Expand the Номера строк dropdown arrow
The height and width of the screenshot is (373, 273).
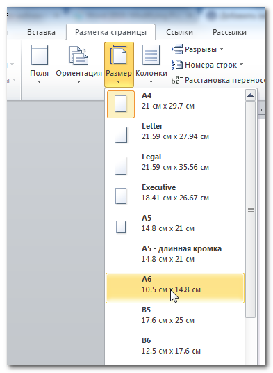pyautogui.click(x=242, y=65)
